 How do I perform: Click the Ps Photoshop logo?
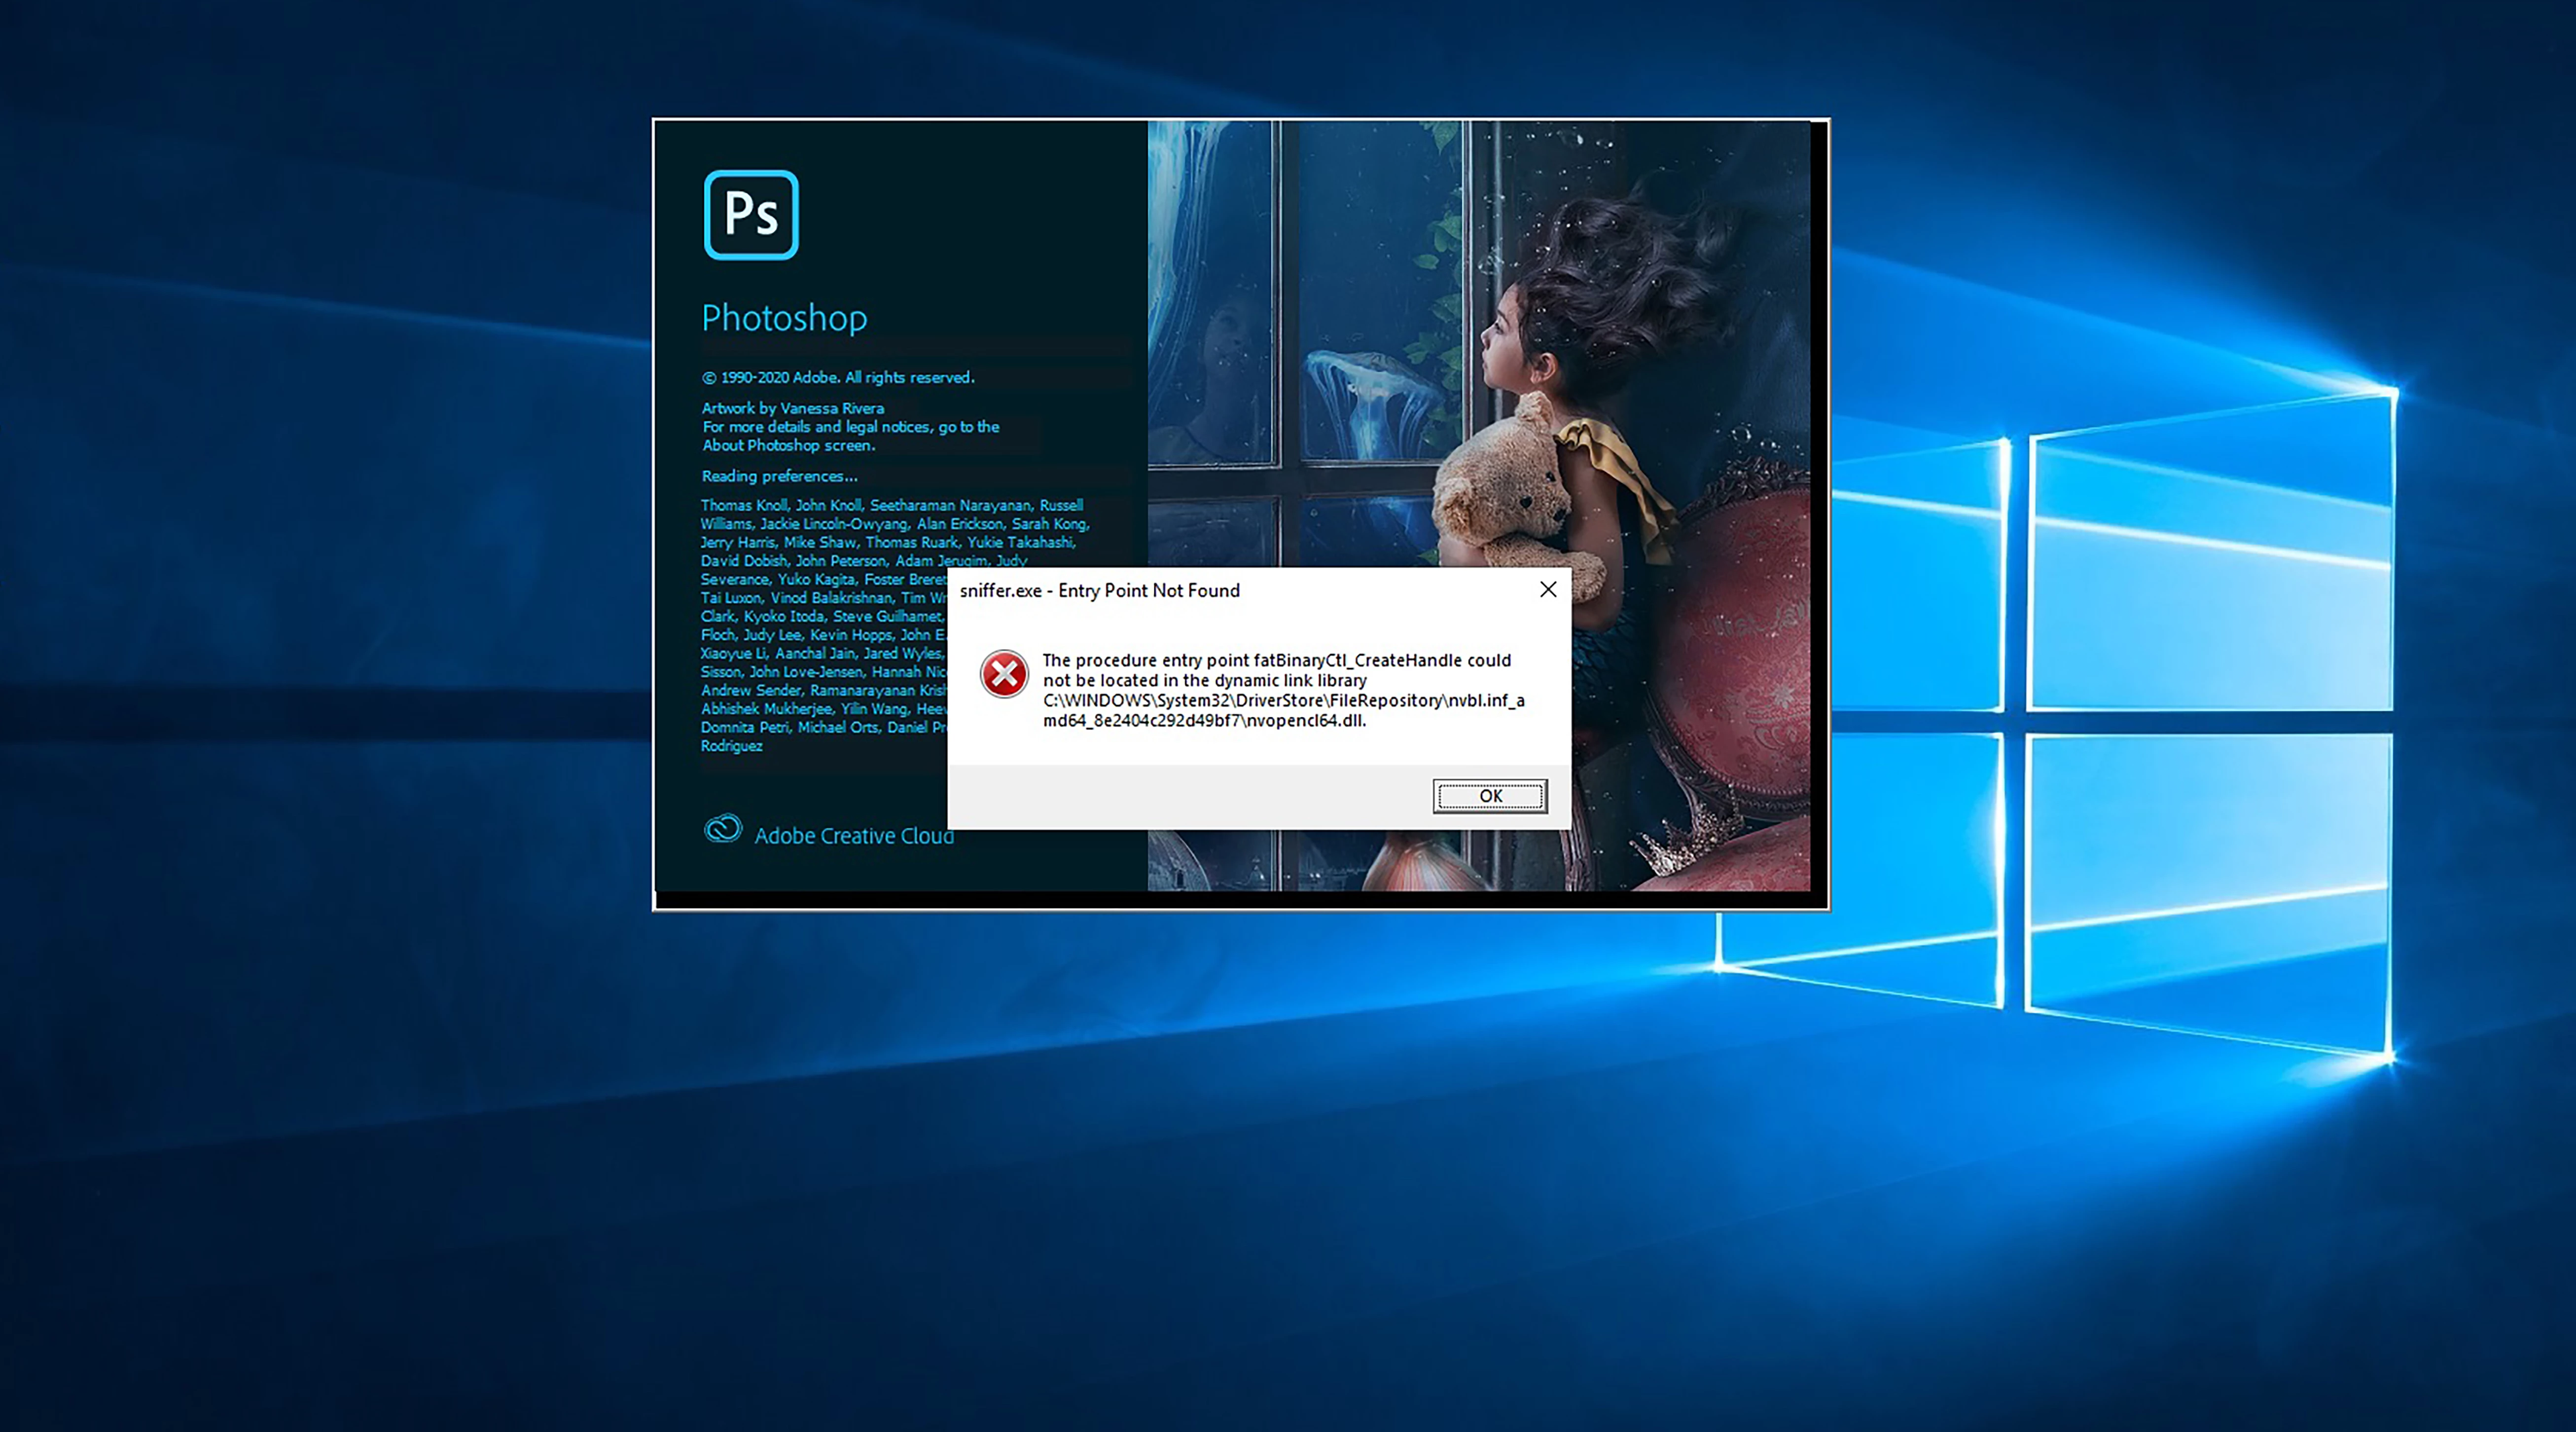tap(751, 214)
